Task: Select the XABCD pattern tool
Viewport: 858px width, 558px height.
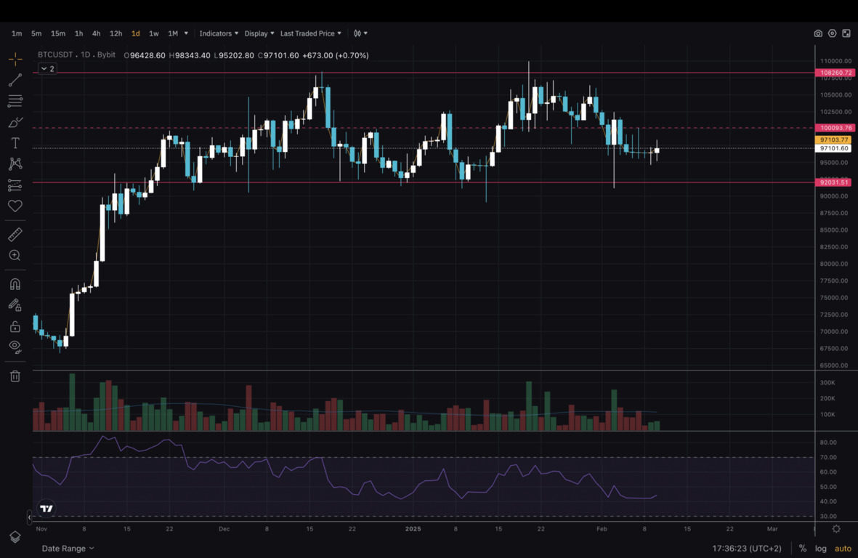Action: coord(15,163)
